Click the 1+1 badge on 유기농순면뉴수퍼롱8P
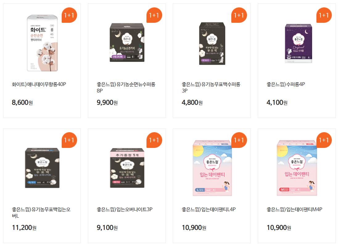 point(154,15)
